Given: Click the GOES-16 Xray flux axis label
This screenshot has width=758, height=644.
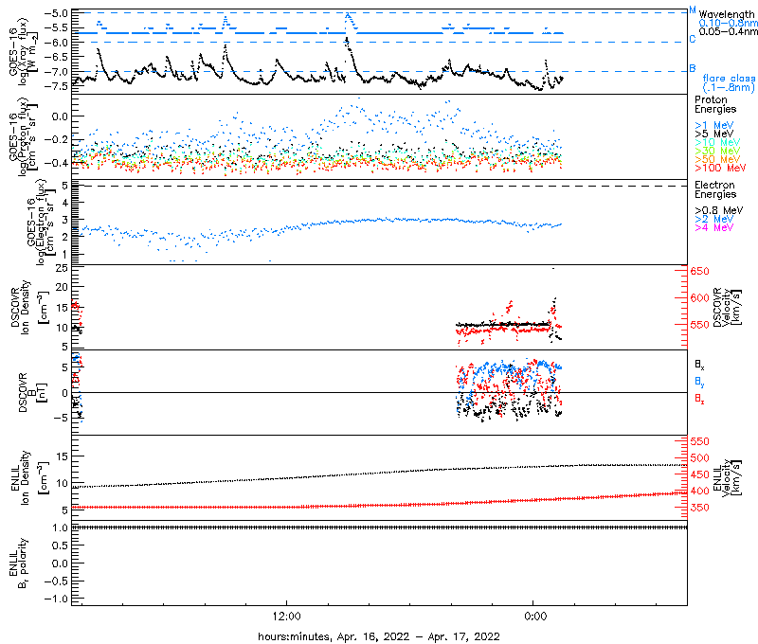Looking at the screenshot, I should (24, 52).
